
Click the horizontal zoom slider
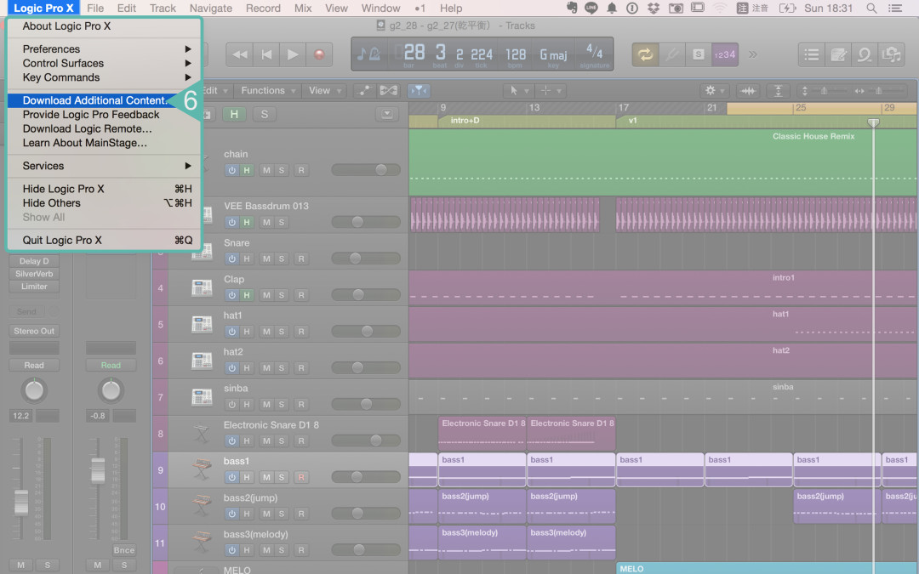pyautogui.click(x=879, y=90)
